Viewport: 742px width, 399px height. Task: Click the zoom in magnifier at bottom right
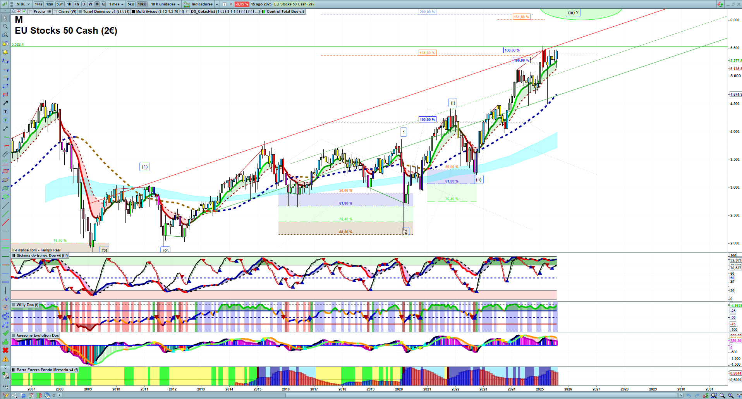(731, 396)
